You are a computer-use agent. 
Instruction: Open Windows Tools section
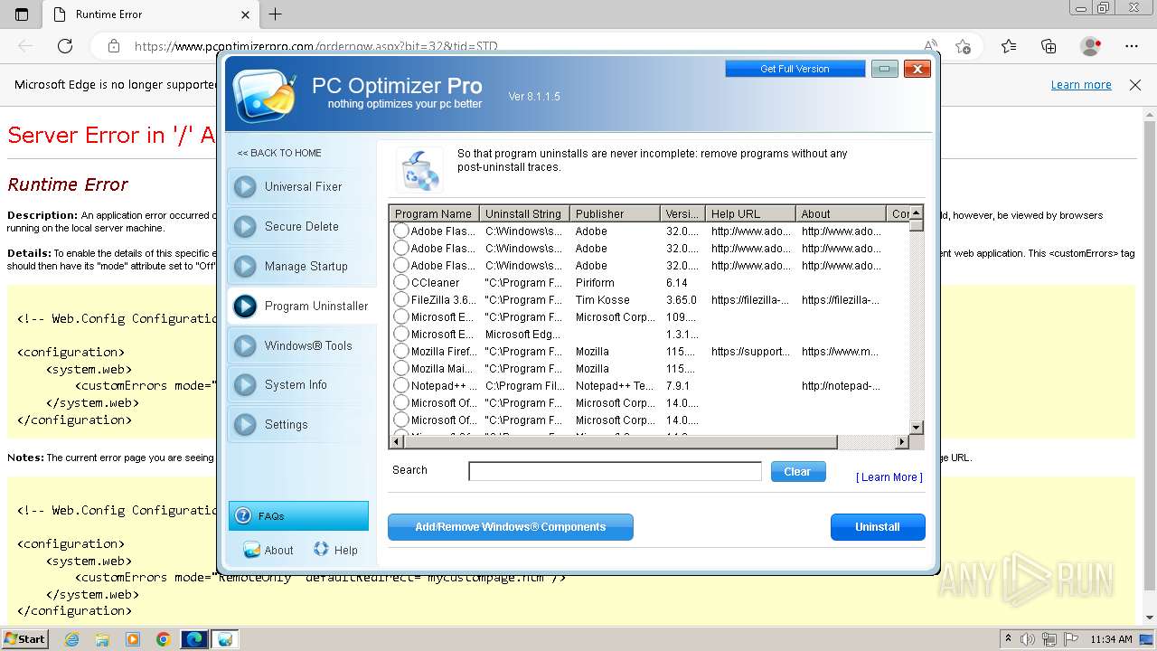click(301, 346)
